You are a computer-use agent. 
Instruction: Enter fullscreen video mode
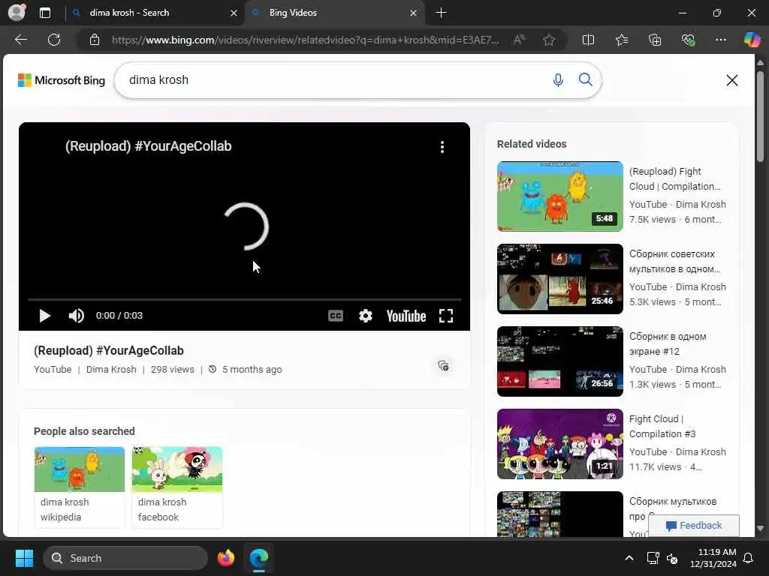446,316
